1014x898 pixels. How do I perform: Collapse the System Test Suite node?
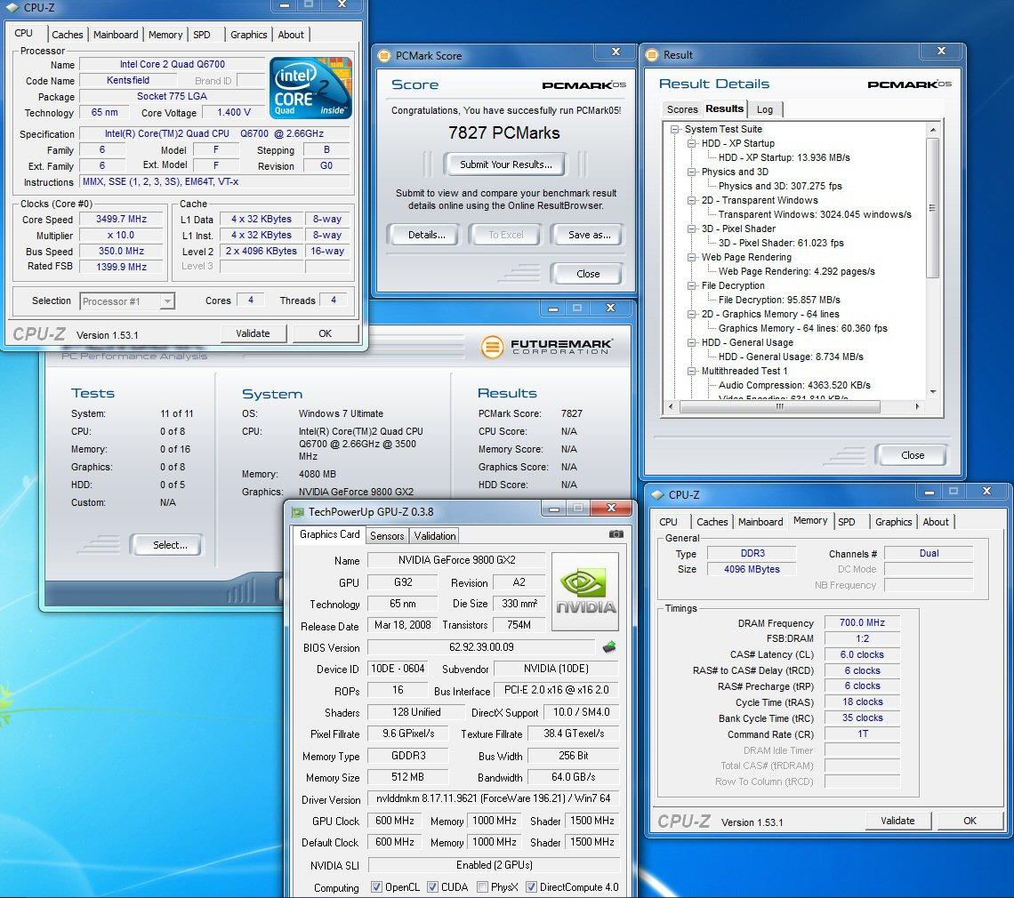point(674,129)
